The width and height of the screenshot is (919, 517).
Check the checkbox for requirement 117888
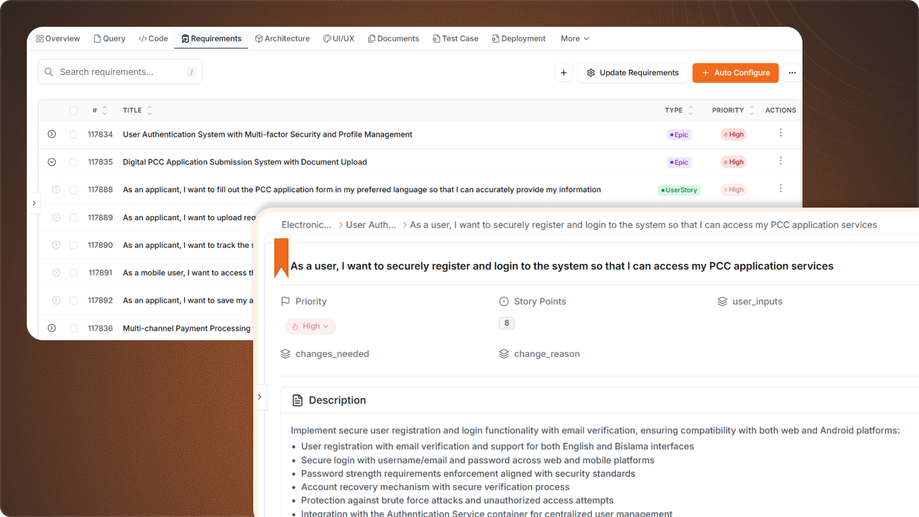[x=74, y=190]
